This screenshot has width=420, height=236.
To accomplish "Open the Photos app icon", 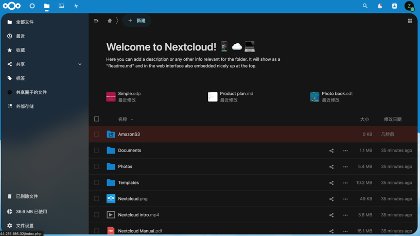I will coord(61,6).
